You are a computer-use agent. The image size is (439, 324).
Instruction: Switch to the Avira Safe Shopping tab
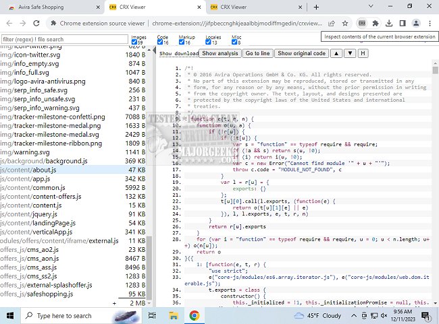[46, 7]
